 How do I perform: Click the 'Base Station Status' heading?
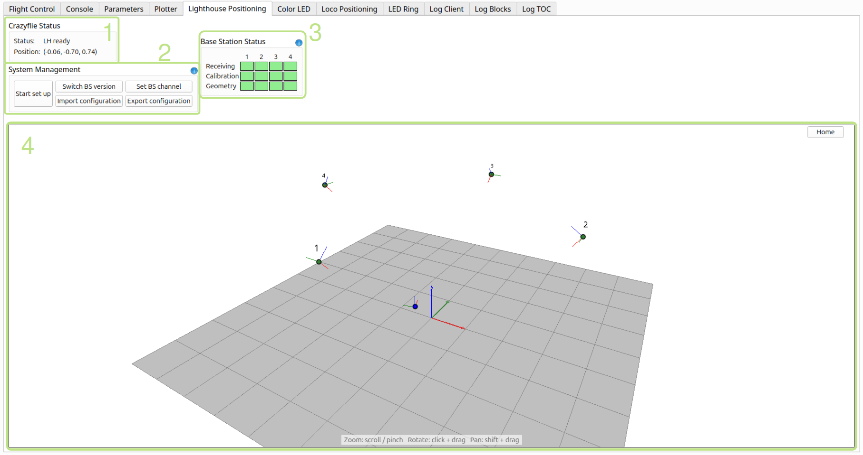233,41
